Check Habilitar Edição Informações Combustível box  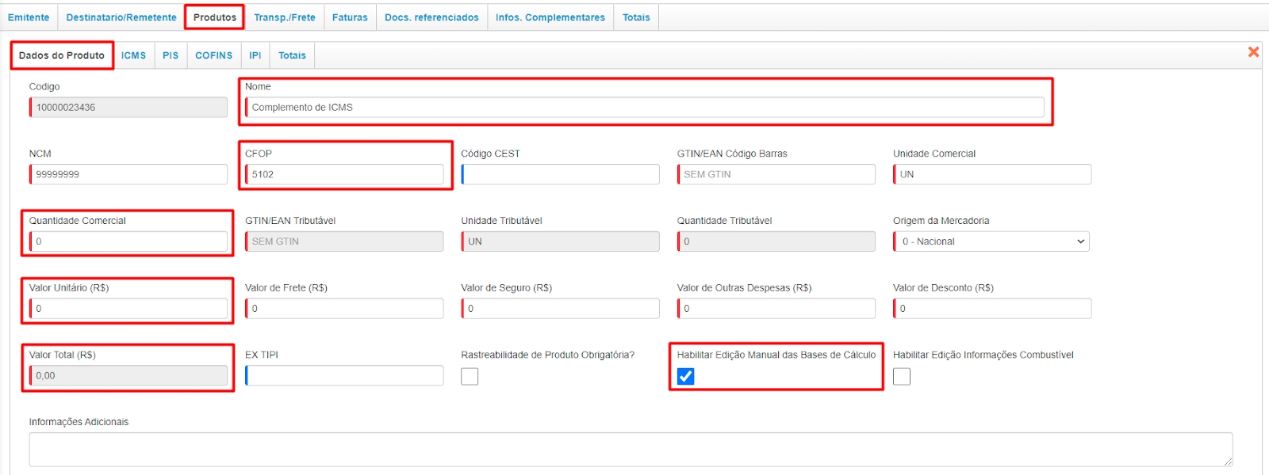[x=902, y=377]
